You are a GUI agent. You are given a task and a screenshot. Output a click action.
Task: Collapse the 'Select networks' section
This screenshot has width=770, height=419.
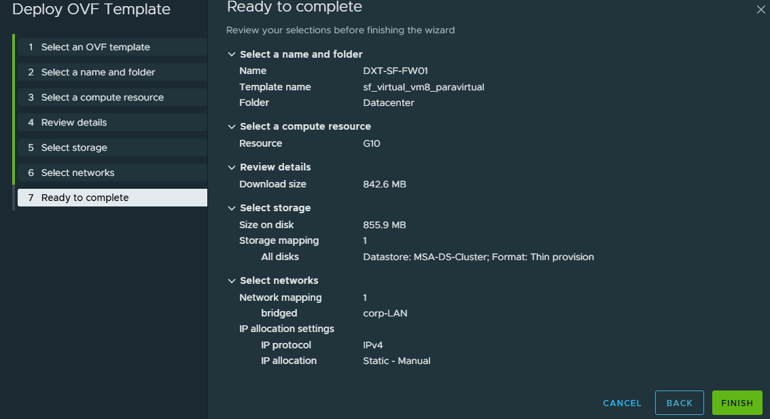coord(232,280)
